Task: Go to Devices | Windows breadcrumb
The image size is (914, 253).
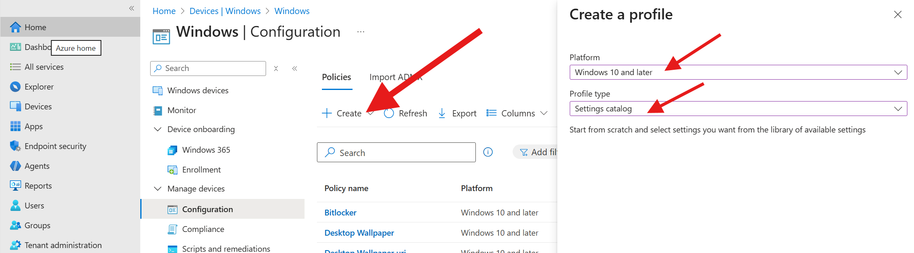Action: (x=225, y=11)
